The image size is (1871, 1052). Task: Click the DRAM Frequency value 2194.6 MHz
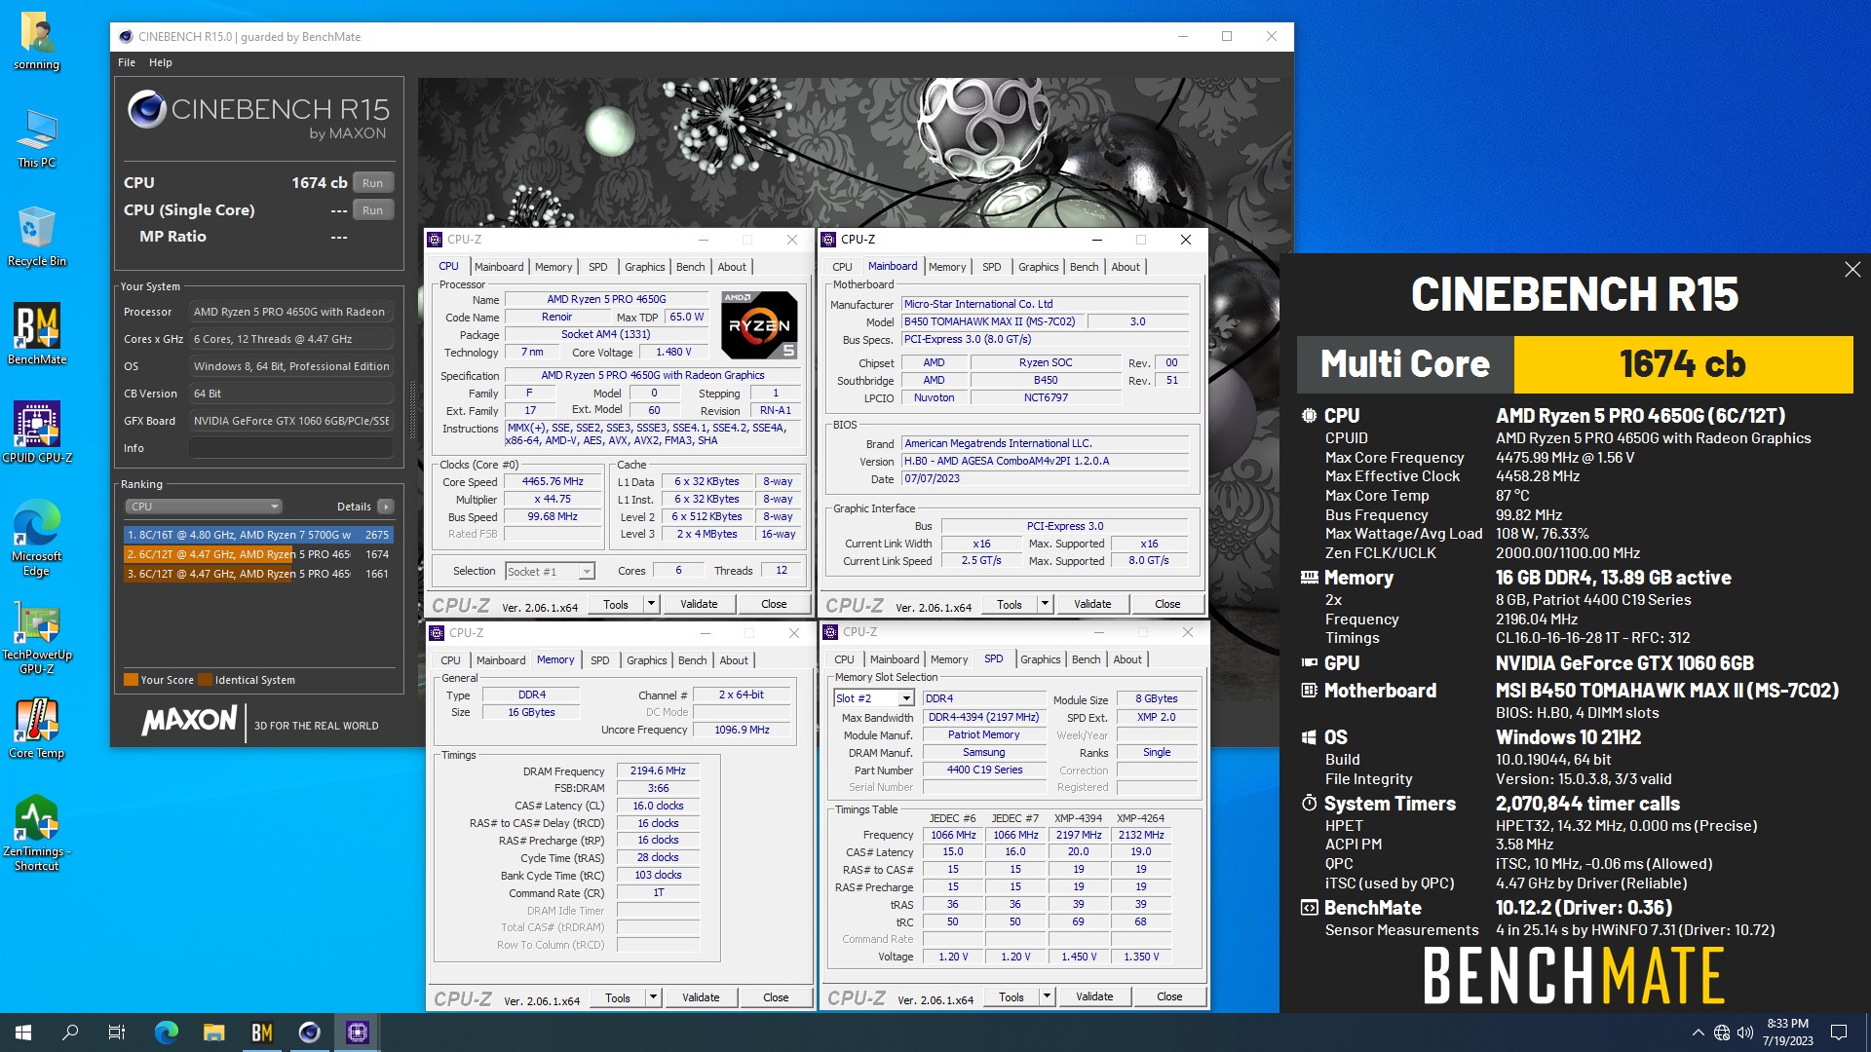coord(658,771)
